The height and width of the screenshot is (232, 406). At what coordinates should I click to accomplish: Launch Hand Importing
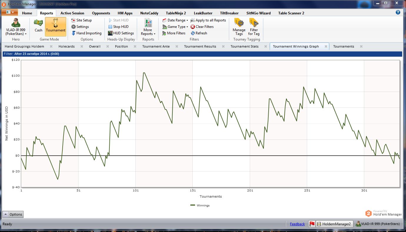(x=86, y=33)
